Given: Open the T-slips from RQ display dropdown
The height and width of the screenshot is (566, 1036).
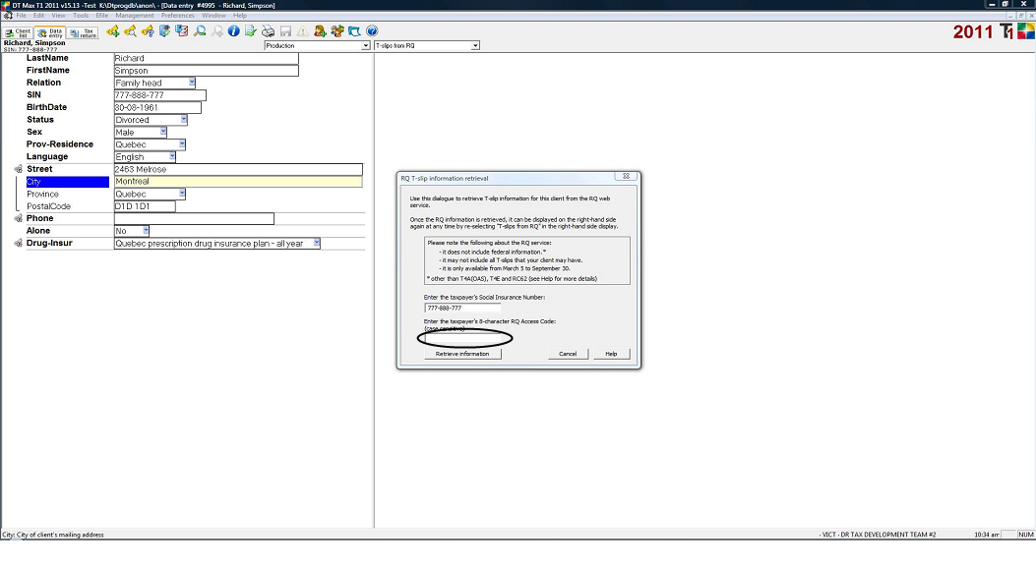Looking at the screenshot, I should (x=475, y=46).
